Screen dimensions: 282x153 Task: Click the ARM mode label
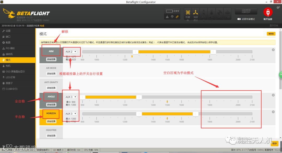51,51
